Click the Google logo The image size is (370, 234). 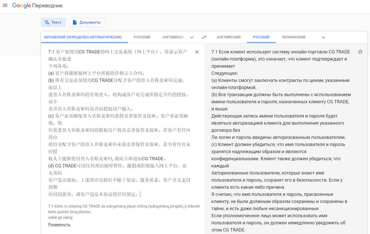[x=21, y=6]
